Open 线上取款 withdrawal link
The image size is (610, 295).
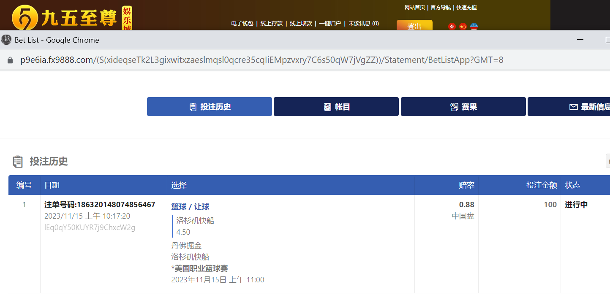301,23
